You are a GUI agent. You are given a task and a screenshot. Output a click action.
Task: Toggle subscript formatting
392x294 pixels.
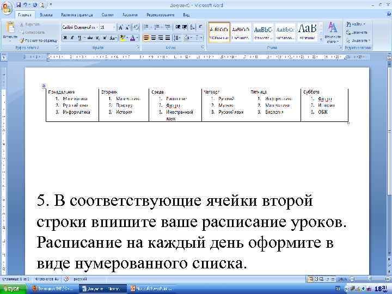point(97,38)
